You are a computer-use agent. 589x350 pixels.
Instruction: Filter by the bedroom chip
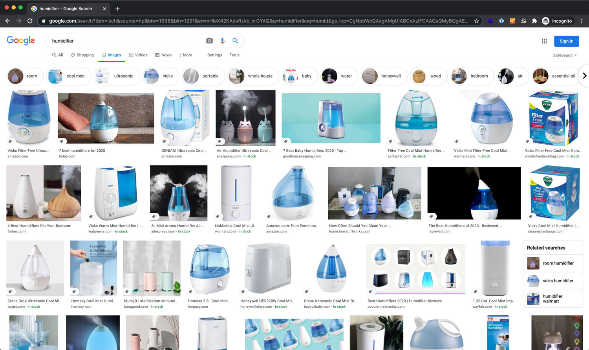pos(472,76)
